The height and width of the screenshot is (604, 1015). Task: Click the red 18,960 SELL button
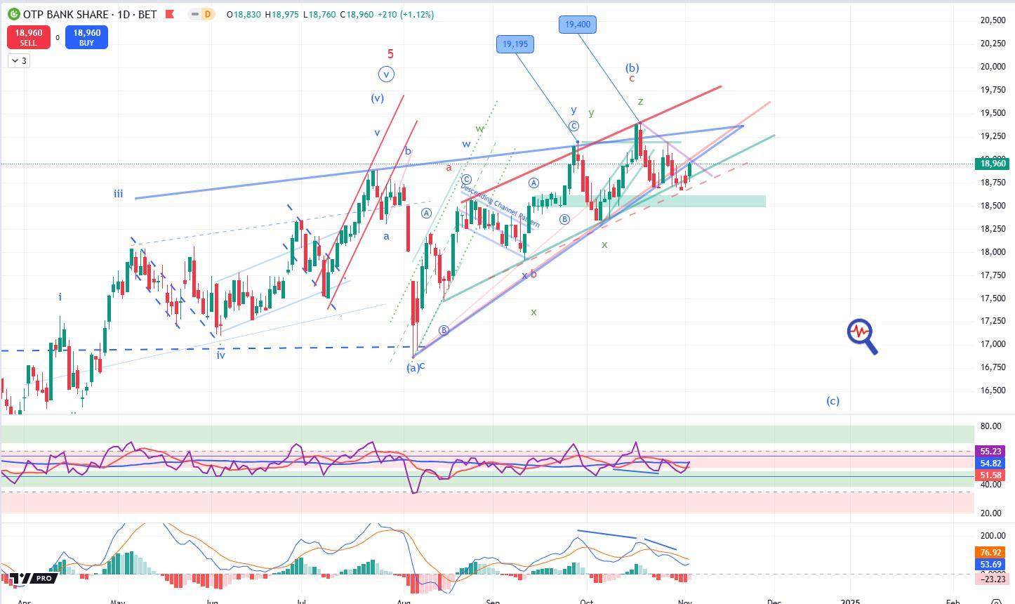tap(29, 37)
